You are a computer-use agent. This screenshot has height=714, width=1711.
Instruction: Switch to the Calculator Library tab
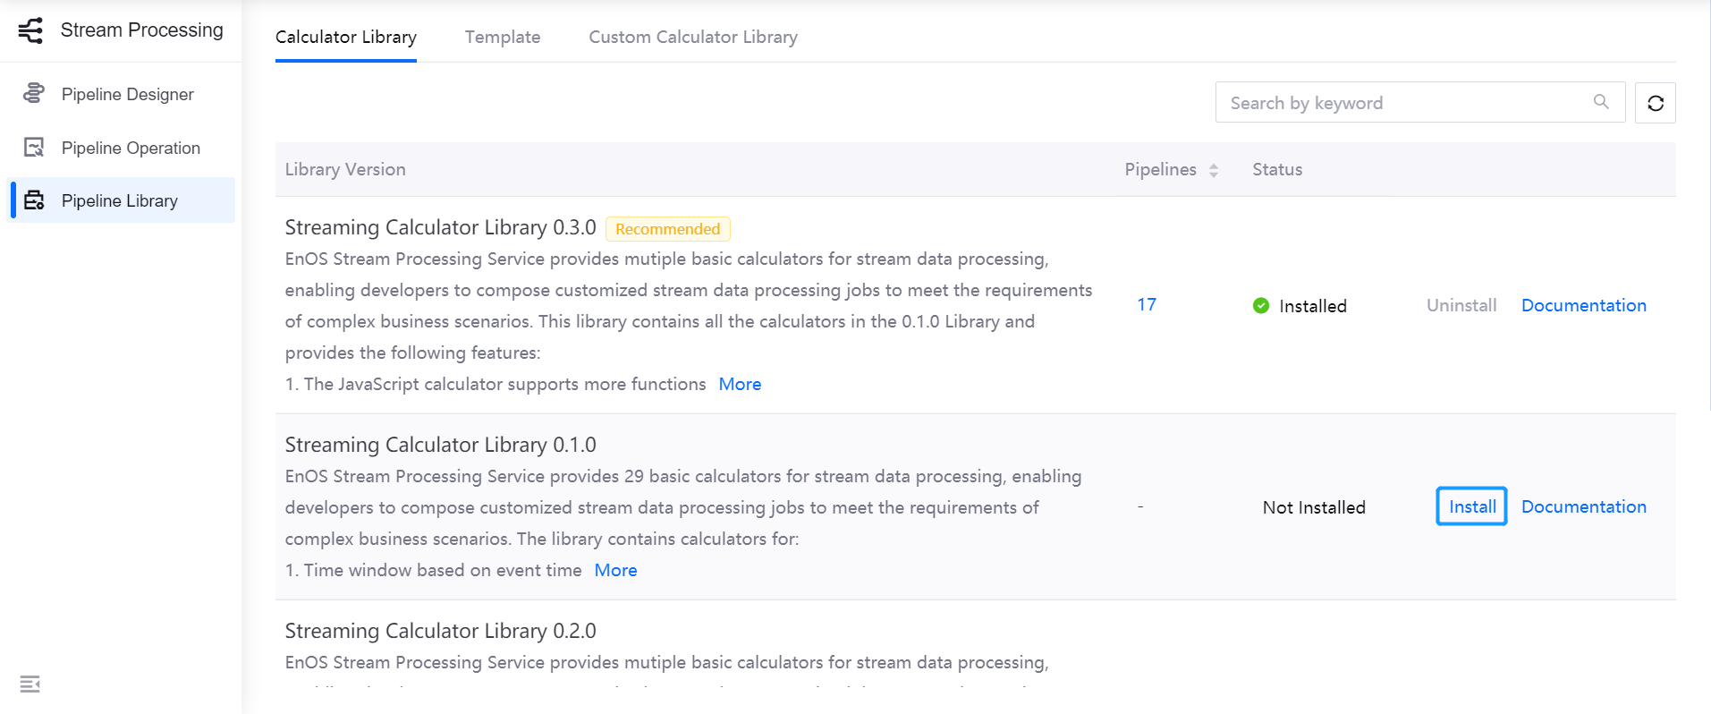[346, 37]
